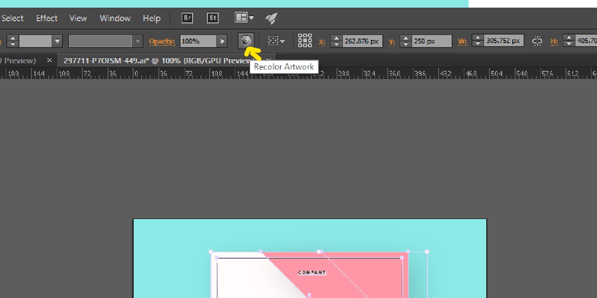Click the Recolor Artwork icon

click(x=246, y=41)
